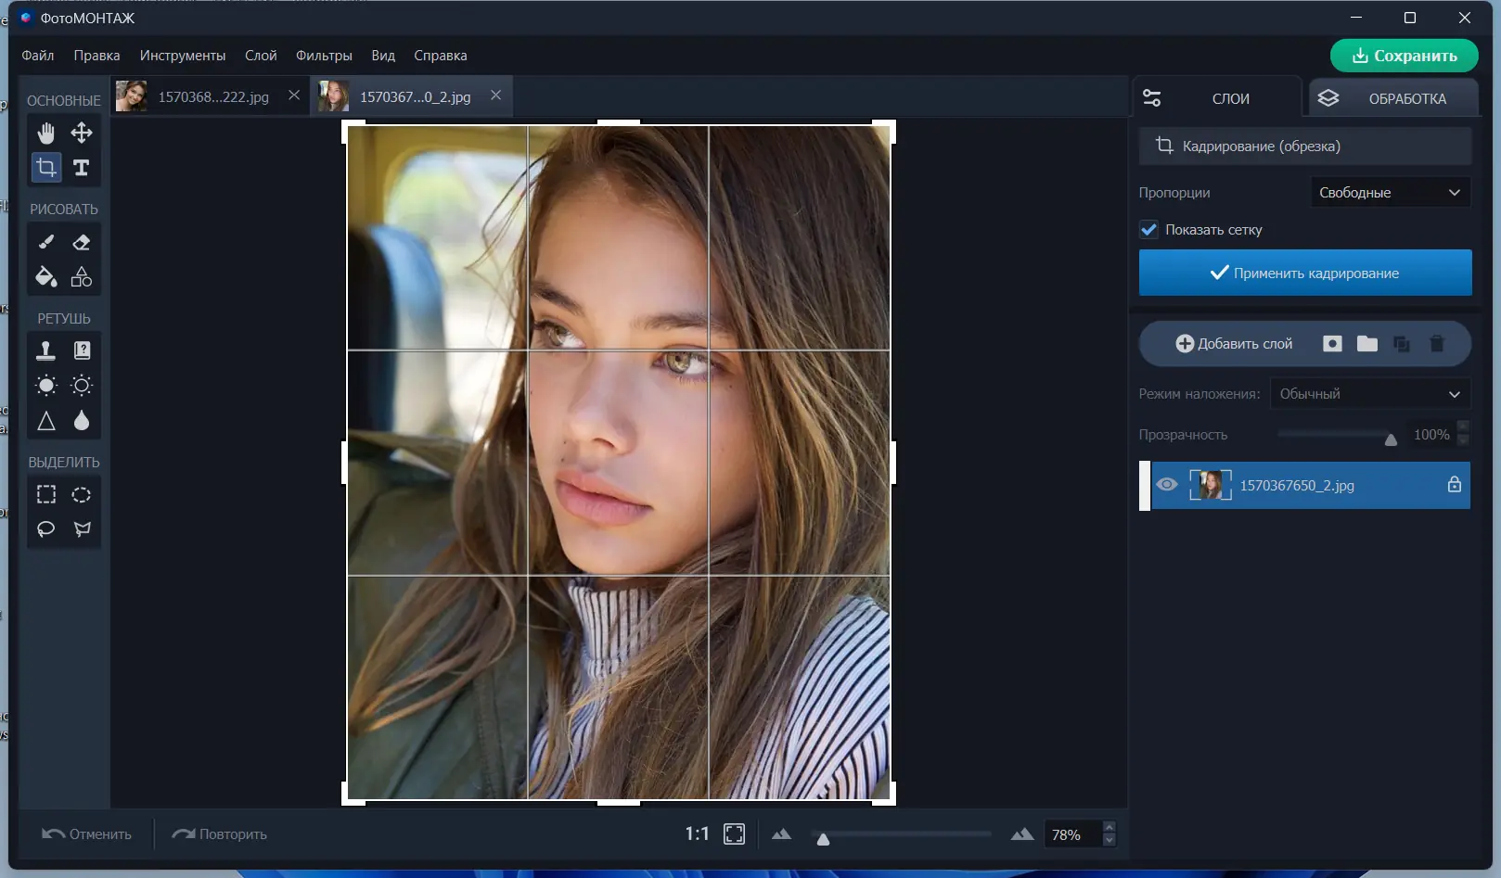The width and height of the screenshot is (1501, 878).
Task: Click the zoom percentage field
Action: [1072, 834]
